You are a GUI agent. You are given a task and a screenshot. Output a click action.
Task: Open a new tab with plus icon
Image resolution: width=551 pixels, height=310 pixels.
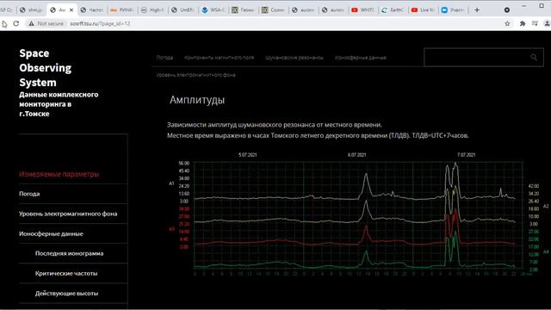point(477,9)
